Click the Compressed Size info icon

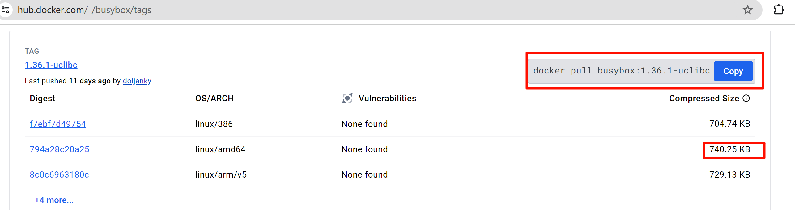click(x=746, y=98)
